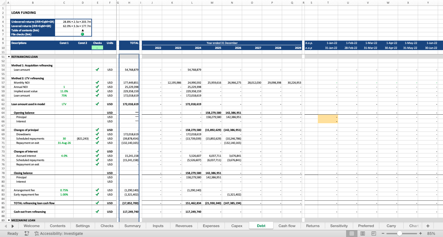
Task: Click the checkmark in Arrangement fee row
Action: point(97,190)
